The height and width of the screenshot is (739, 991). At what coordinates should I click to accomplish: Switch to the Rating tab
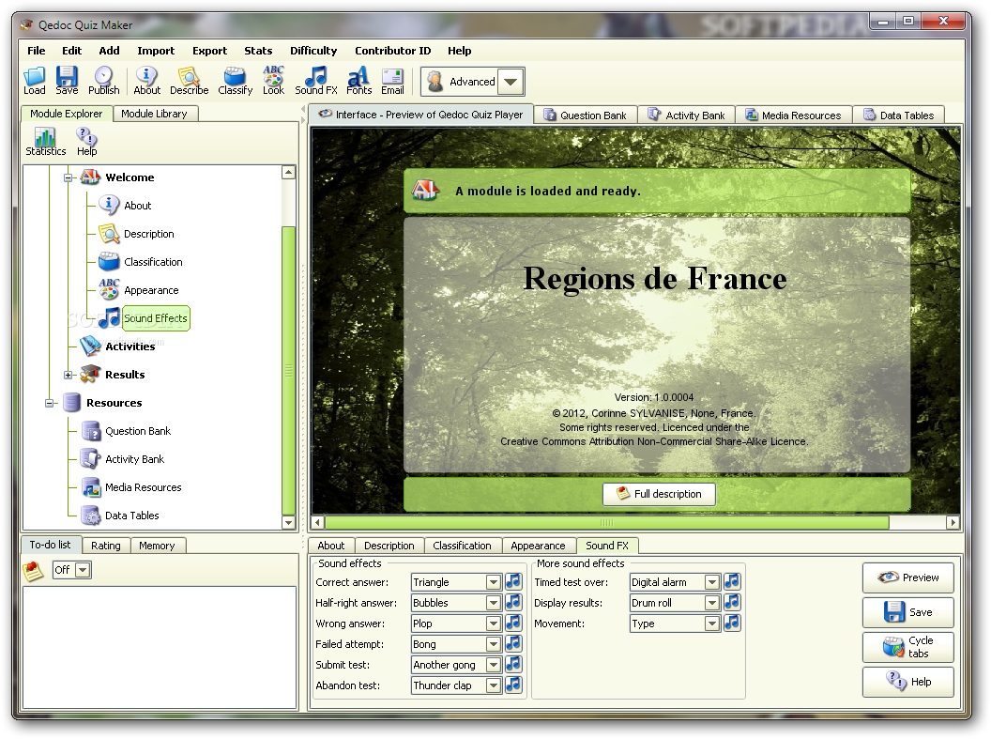pyautogui.click(x=105, y=546)
